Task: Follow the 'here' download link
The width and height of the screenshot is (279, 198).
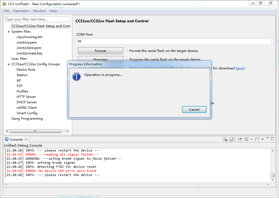Action: [239, 68]
